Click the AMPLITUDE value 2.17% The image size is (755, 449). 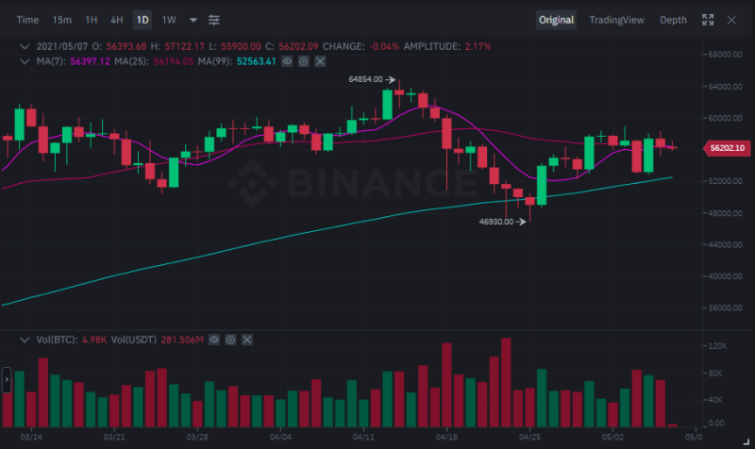point(478,46)
